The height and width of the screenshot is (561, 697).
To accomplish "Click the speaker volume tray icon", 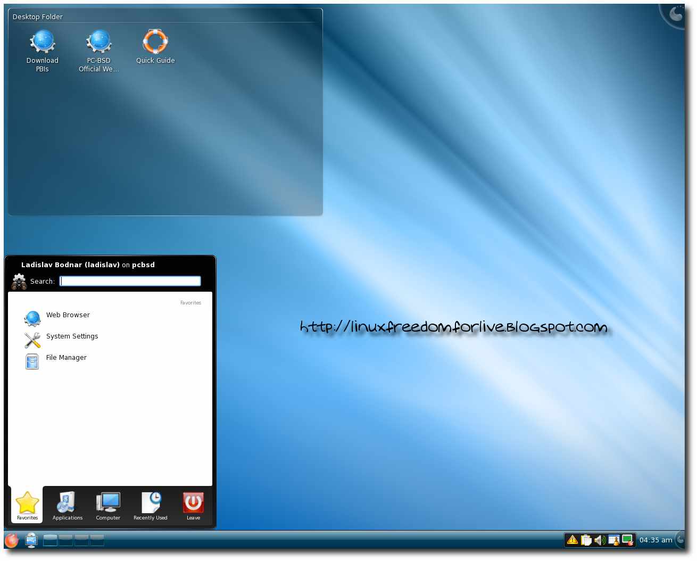I will 600,540.
